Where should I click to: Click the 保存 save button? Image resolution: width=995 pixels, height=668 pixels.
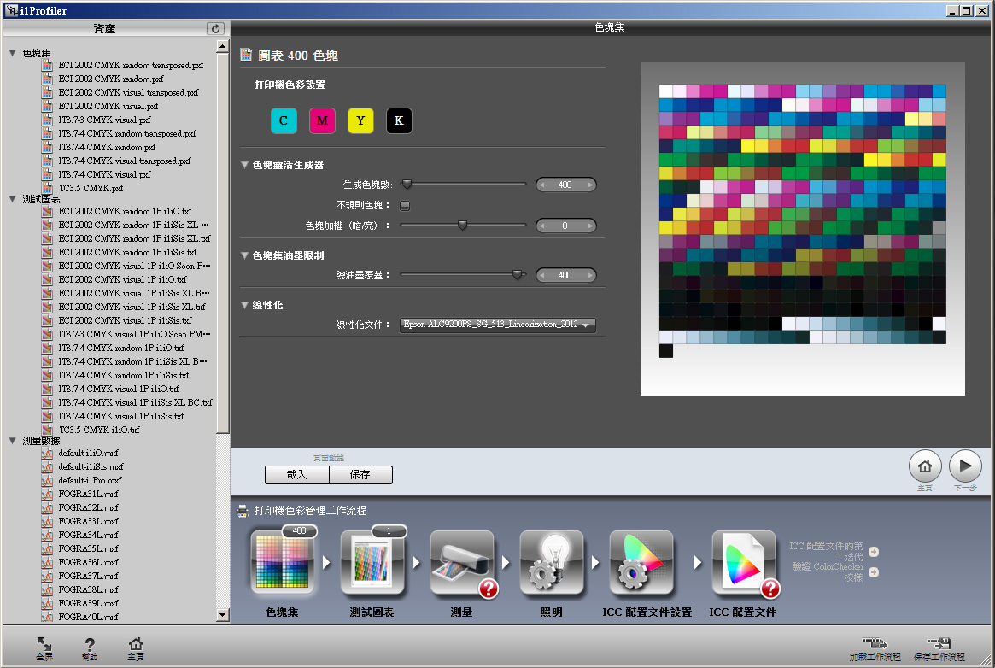click(360, 475)
